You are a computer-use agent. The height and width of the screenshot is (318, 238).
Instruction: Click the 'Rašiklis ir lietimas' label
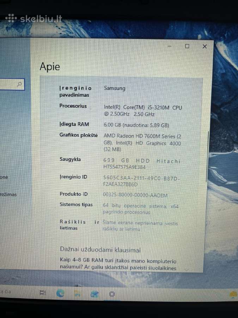point(80,225)
